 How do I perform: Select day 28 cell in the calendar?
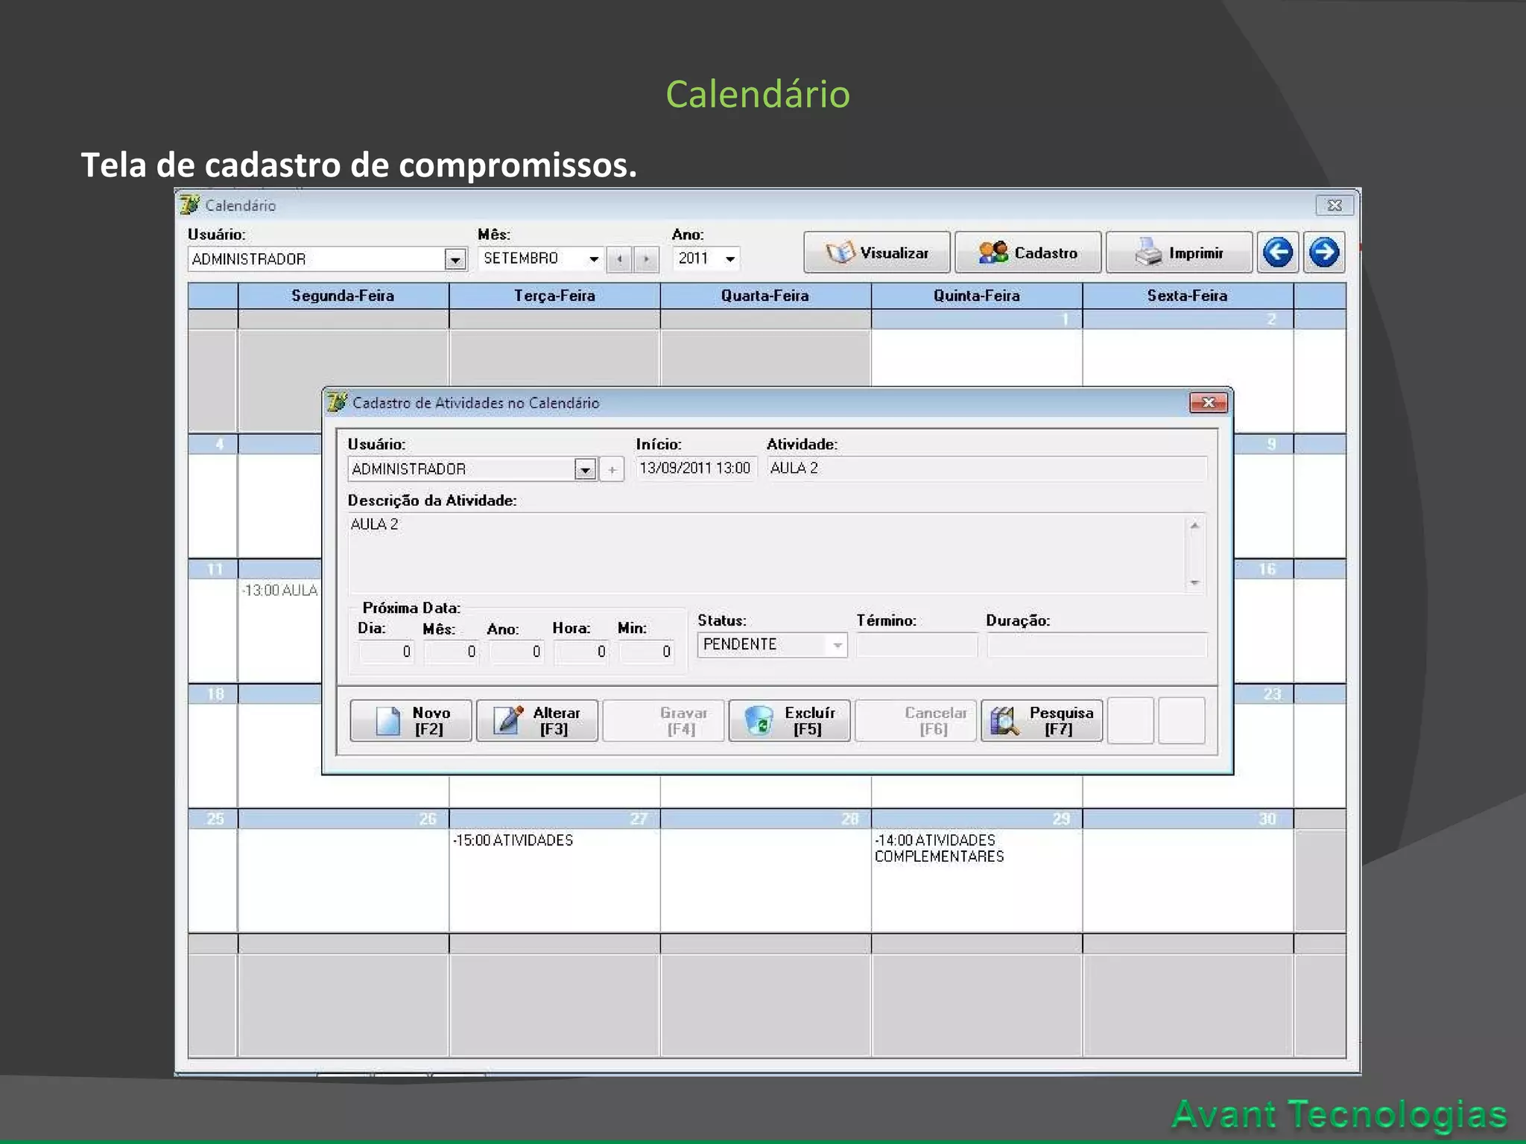point(765,871)
